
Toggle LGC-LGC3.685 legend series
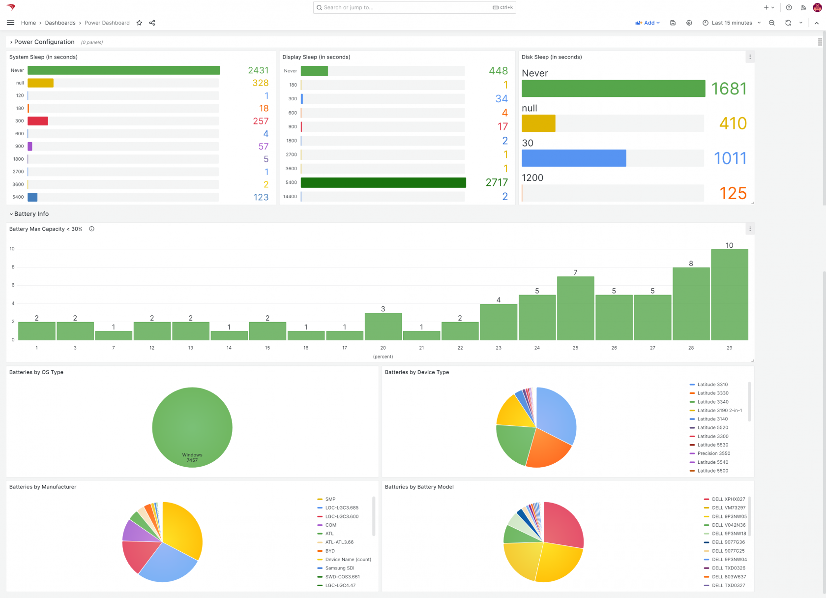(342, 508)
